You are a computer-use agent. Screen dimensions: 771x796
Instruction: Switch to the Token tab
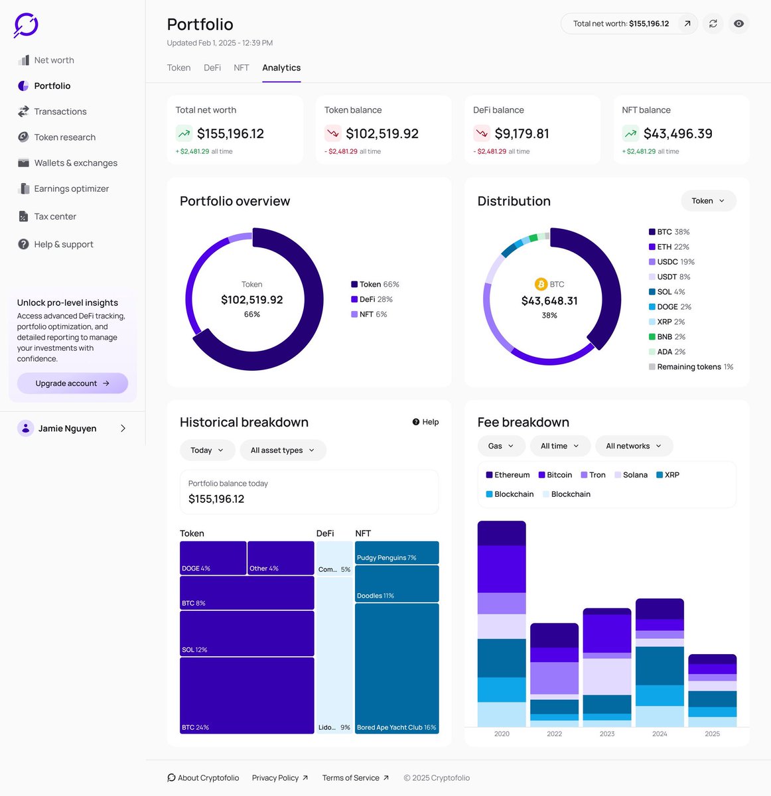(x=178, y=68)
